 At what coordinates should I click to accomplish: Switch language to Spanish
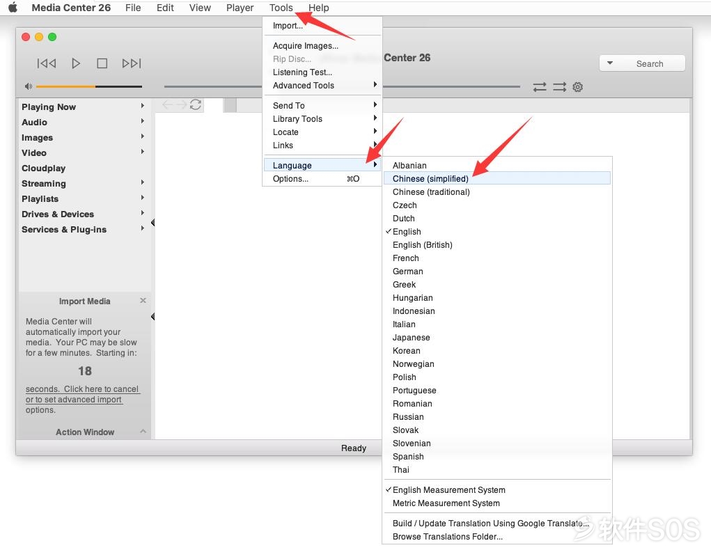[497, 457]
